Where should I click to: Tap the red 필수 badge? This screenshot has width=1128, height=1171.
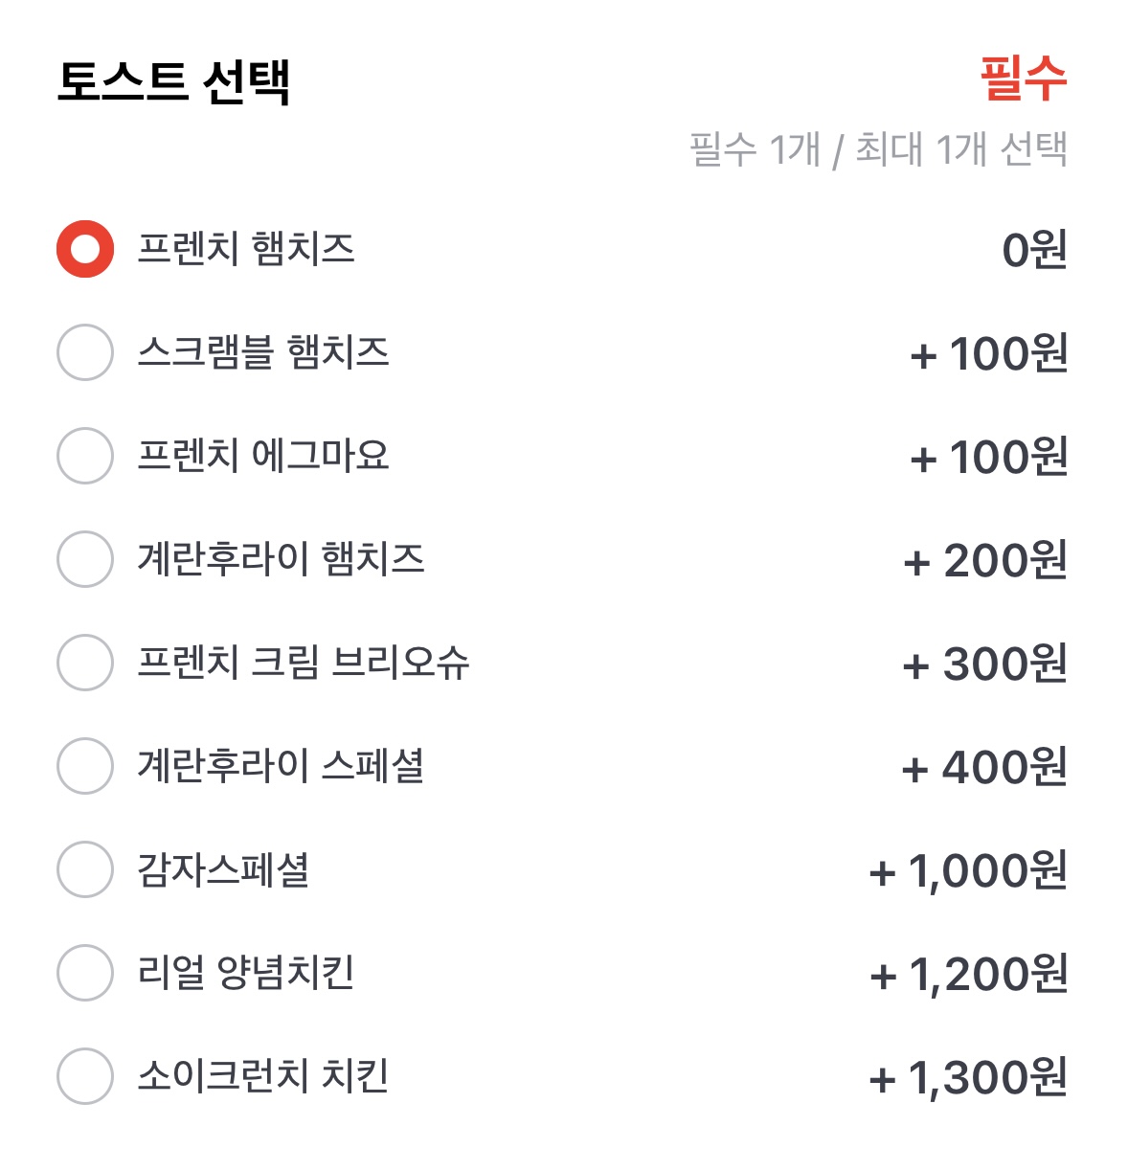[x=1023, y=79]
